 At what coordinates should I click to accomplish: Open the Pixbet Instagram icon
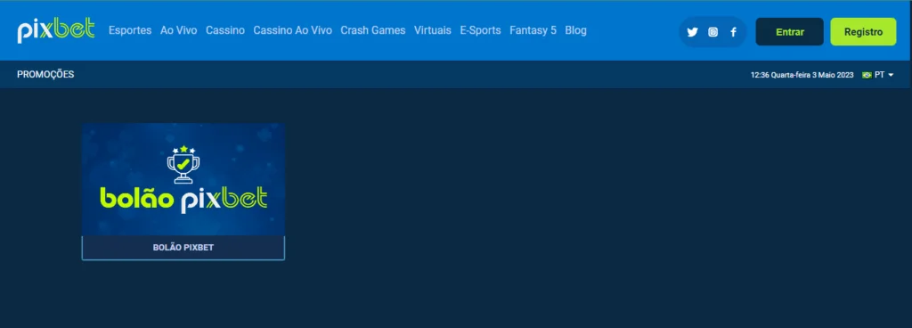pyautogui.click(x=713, y=32)
